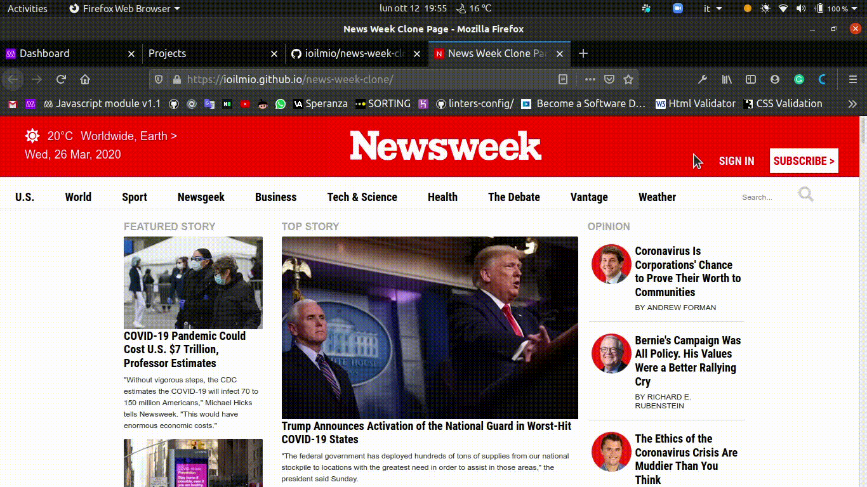Go to the Firefox home page icon
The height and width of the screenshot is (487, 867).
tap(85, 79)
